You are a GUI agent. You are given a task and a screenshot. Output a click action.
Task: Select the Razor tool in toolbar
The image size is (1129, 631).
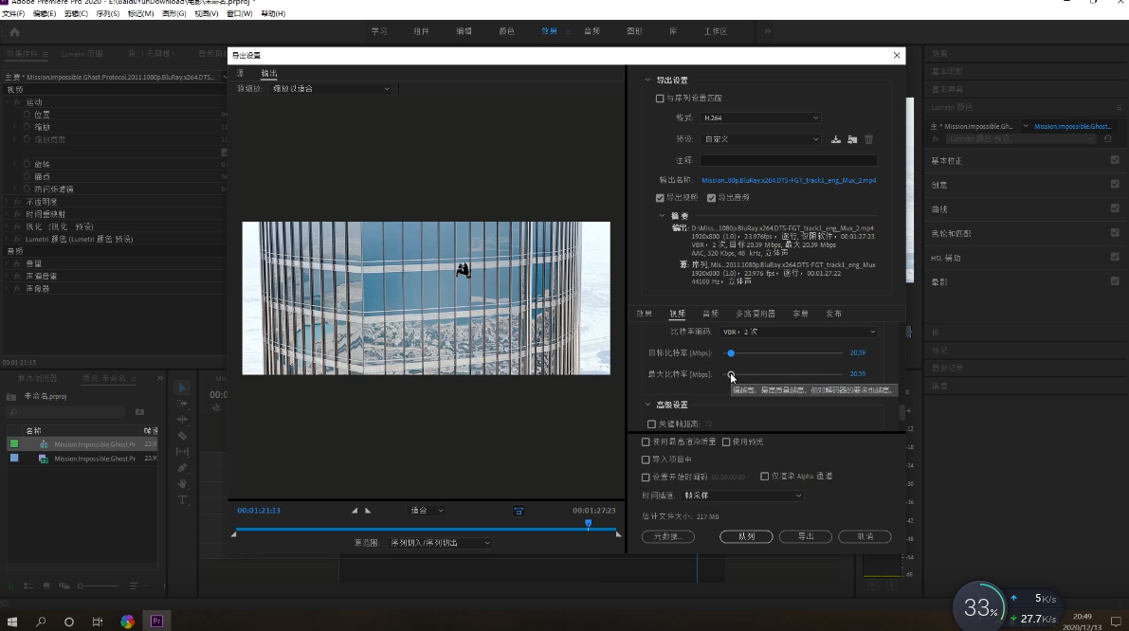183,436
